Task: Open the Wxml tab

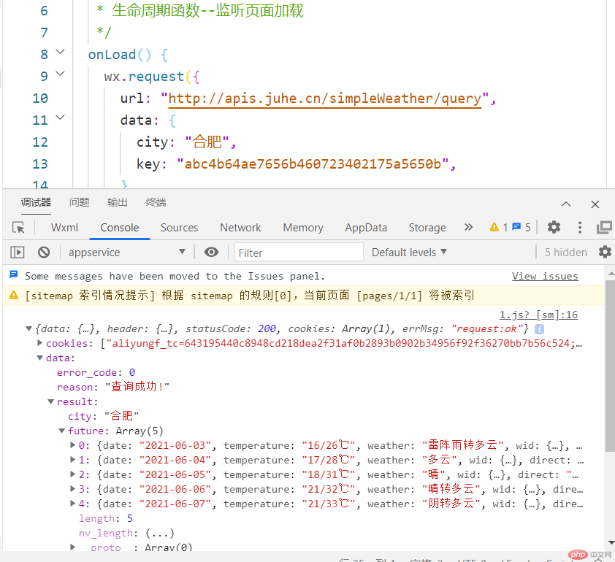Action: point(65,227)
